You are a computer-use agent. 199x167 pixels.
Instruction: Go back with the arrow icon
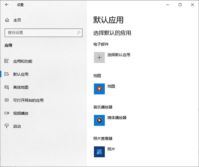coord(7,5)
